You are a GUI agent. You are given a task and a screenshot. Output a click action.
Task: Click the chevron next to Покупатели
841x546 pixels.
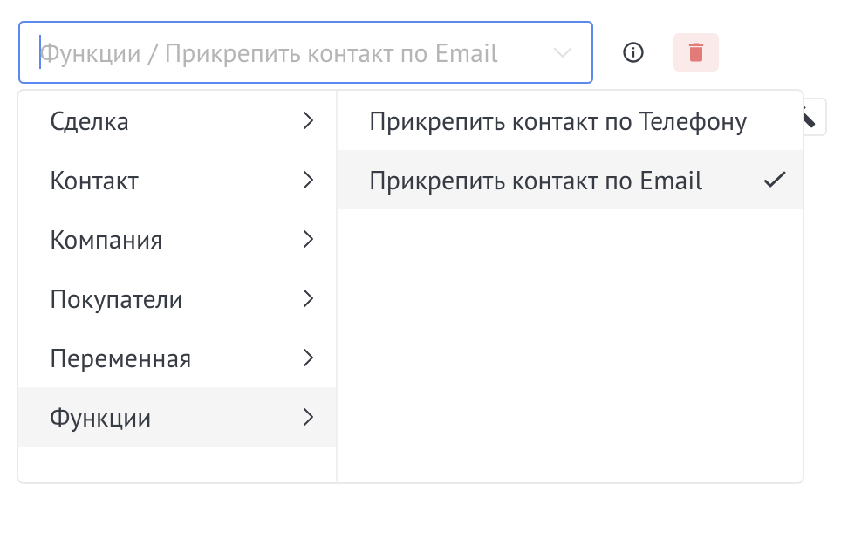click(x=307, y=299)
